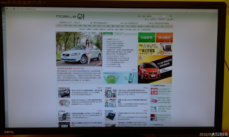Viewport: 229px width, 137px height.
Task: Open the featured Volvo S40 photo
Action: click(x=79, y=49)
